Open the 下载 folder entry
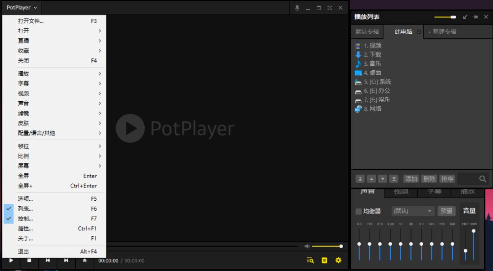493x271 pixels. click(x=368, y=55)
